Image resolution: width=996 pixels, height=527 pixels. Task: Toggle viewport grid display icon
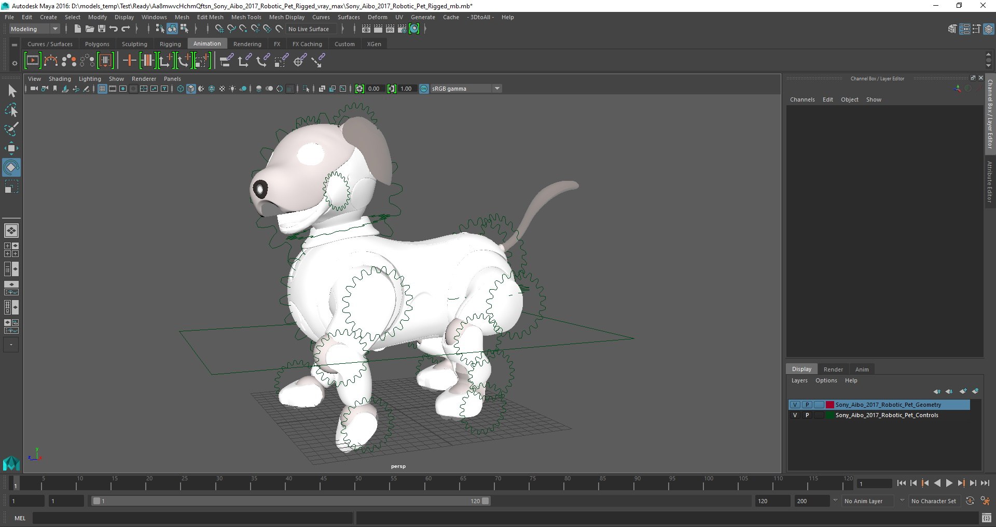coord(102,89)
